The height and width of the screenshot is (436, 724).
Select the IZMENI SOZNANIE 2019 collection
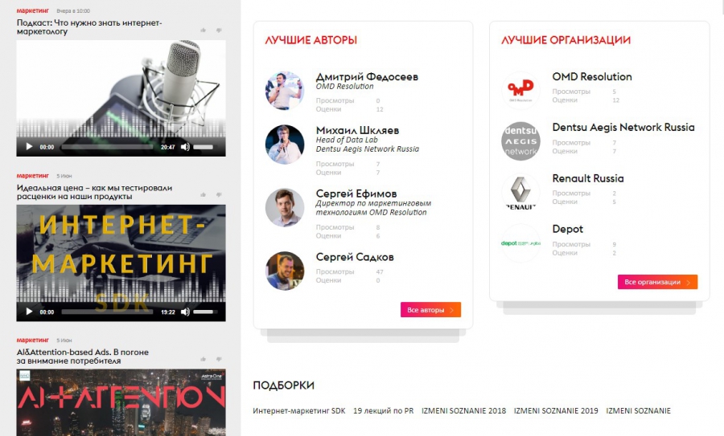click(556, 410)
